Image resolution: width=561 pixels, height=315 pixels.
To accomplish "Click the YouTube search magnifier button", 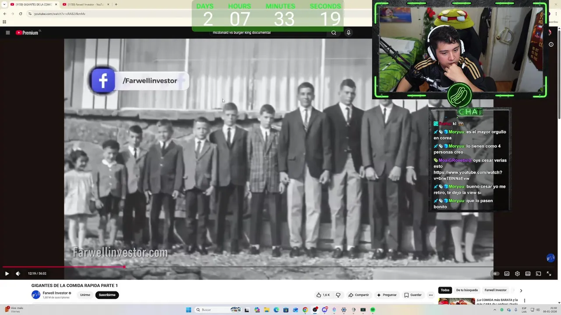I will 334,32.
